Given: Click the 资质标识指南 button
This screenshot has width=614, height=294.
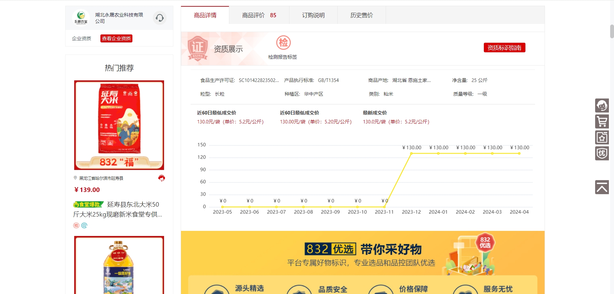Looking at the screenshot, I should 504,48.
